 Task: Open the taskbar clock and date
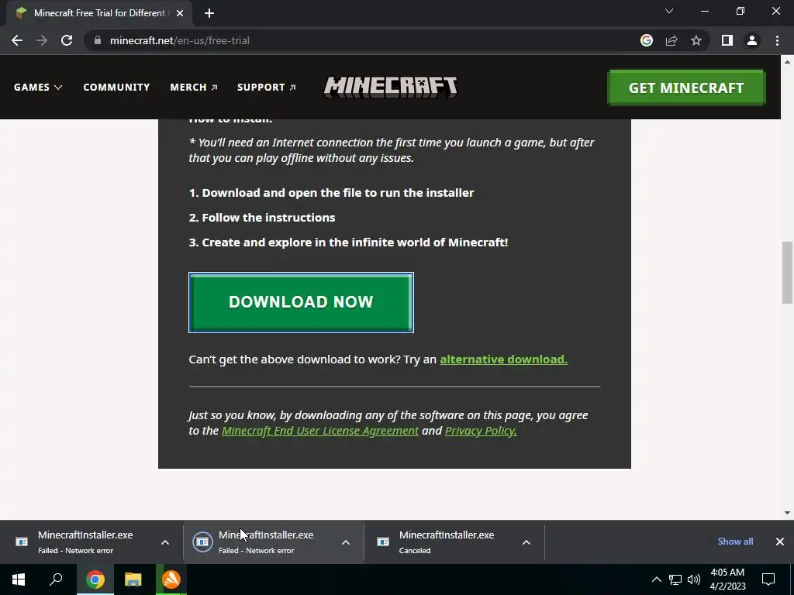click(727, 580)
